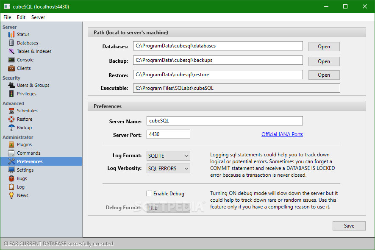Save the preferences
Image resolution: width=375 pixels, height=250 pixels.
coord(349,226)
